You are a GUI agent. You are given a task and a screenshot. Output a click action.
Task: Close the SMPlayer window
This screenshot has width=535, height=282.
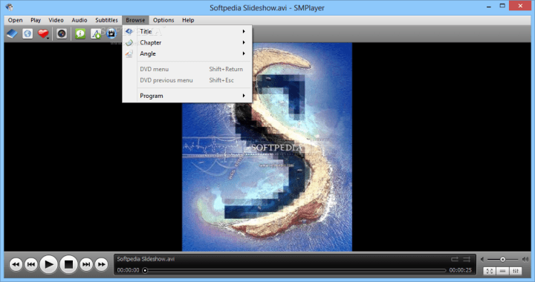[520, 6]
